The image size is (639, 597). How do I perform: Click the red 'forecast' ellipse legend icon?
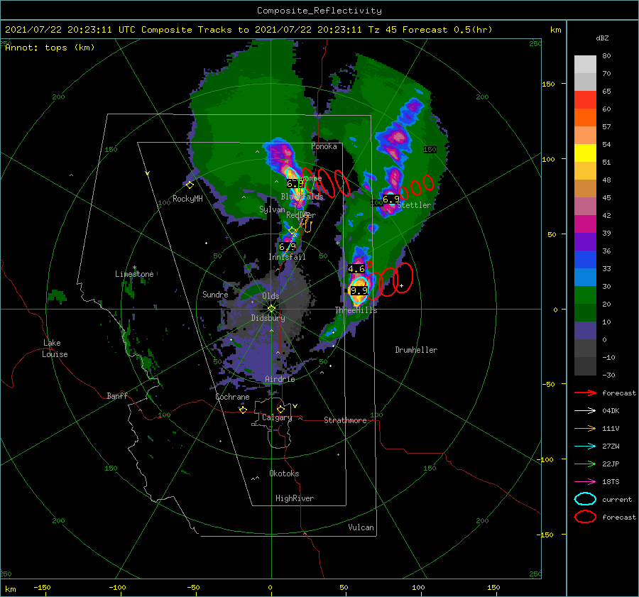point(585,517)
